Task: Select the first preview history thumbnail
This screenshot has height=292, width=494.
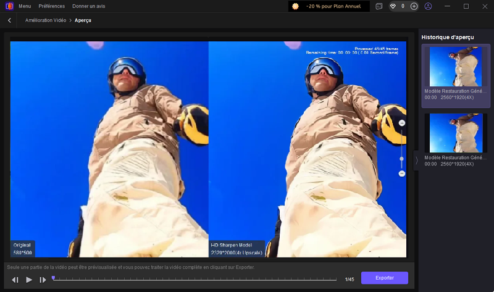Action: 455,67
